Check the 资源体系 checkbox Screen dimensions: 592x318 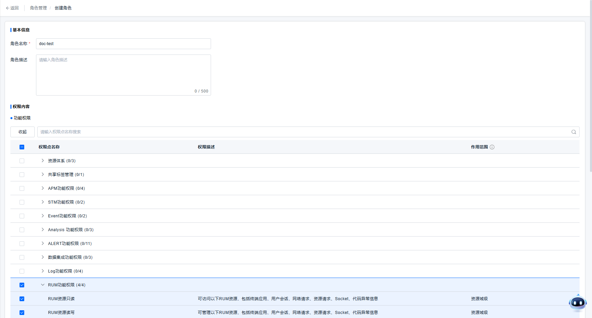coord(22,161)
